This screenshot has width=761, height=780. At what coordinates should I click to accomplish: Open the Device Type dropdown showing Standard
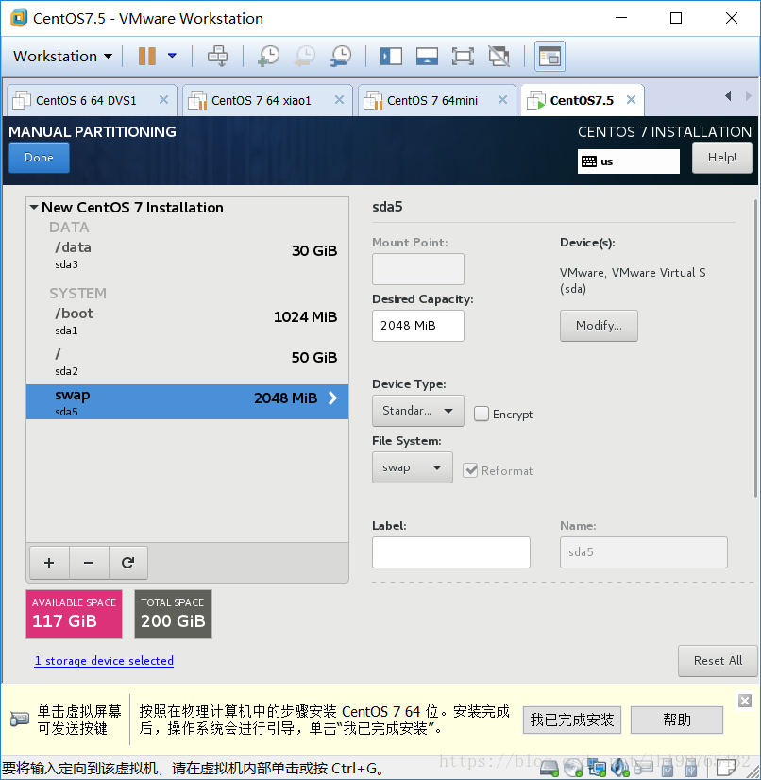(x=418, y=411)
